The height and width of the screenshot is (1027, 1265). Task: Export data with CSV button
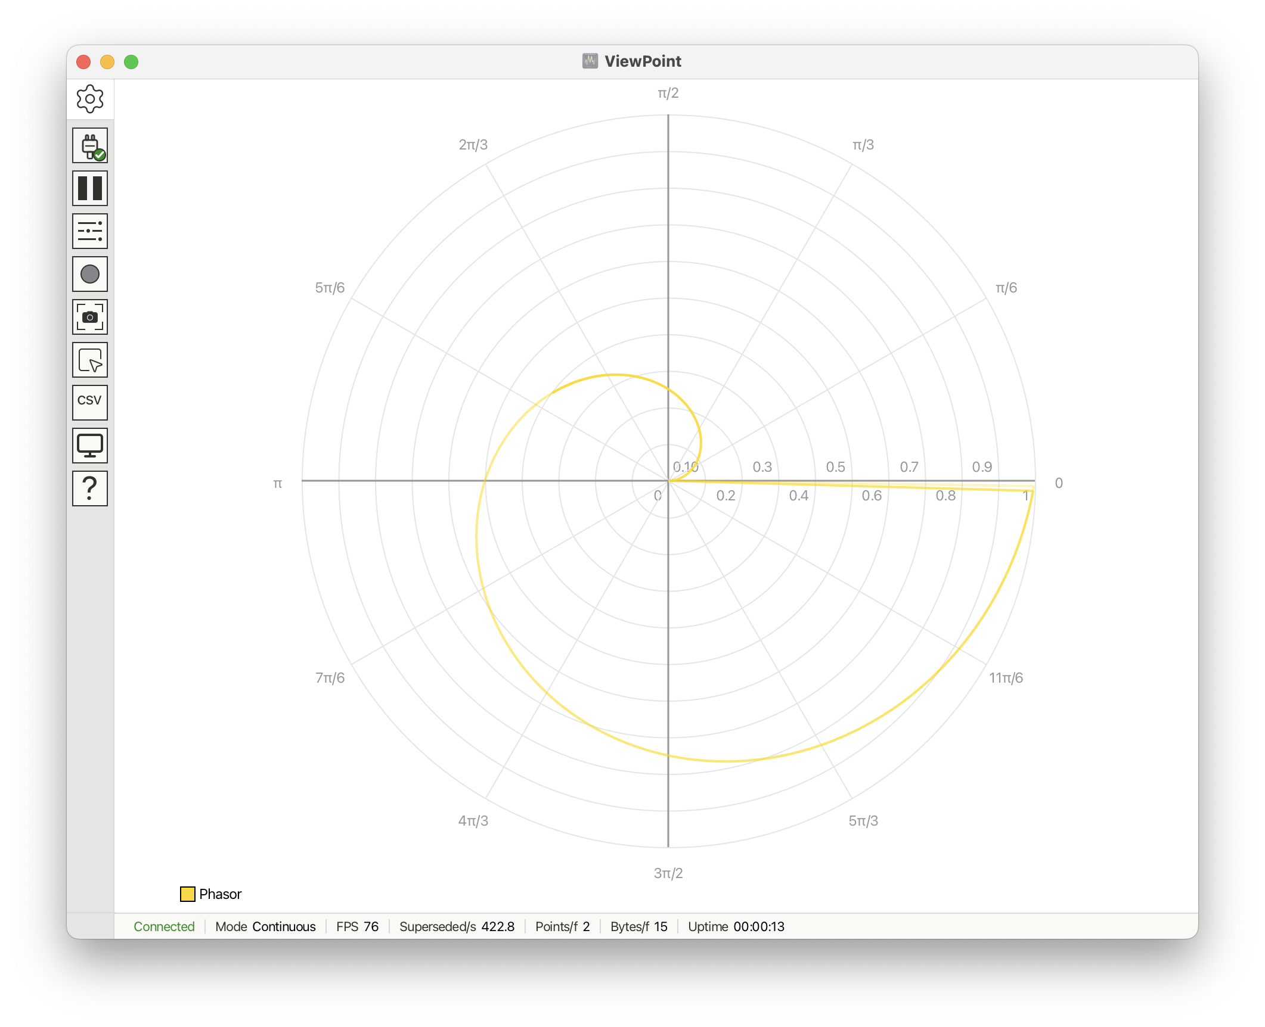[x=90, y=403]
